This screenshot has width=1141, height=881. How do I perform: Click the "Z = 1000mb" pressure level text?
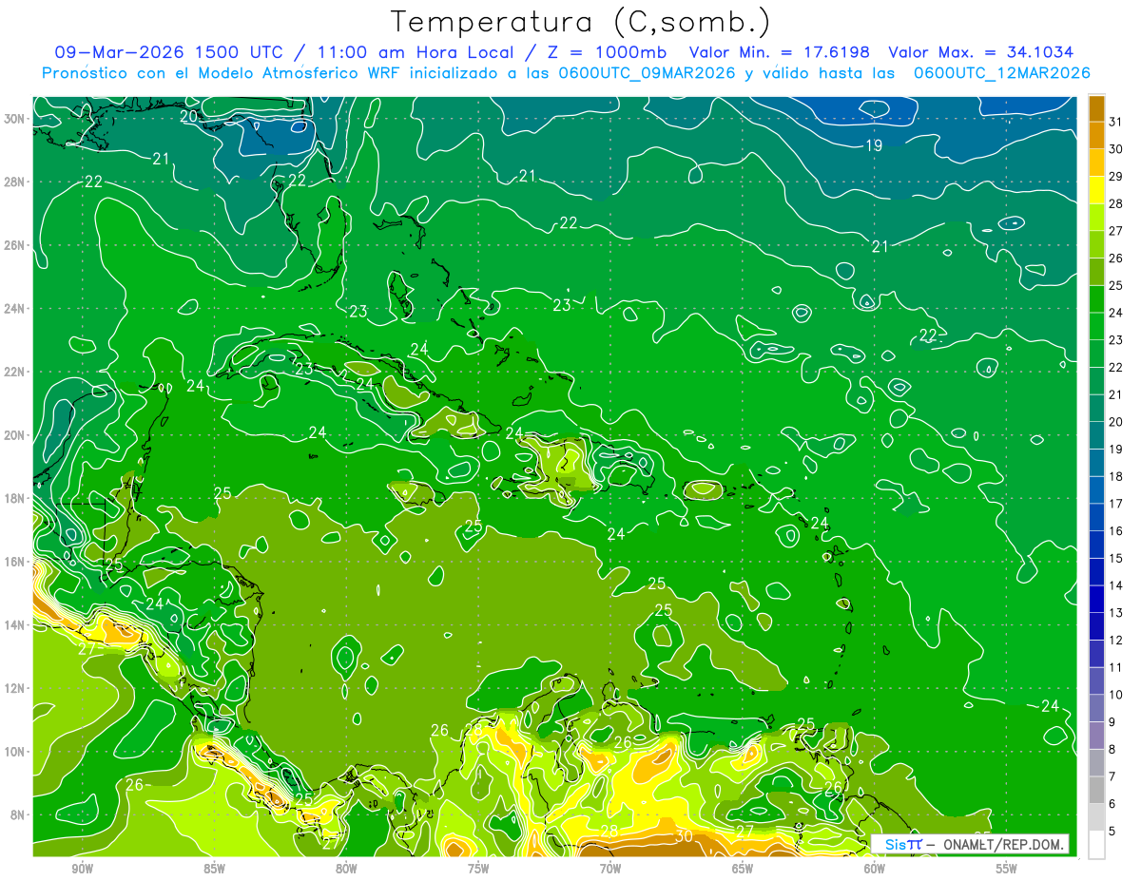tap(605, 52)
